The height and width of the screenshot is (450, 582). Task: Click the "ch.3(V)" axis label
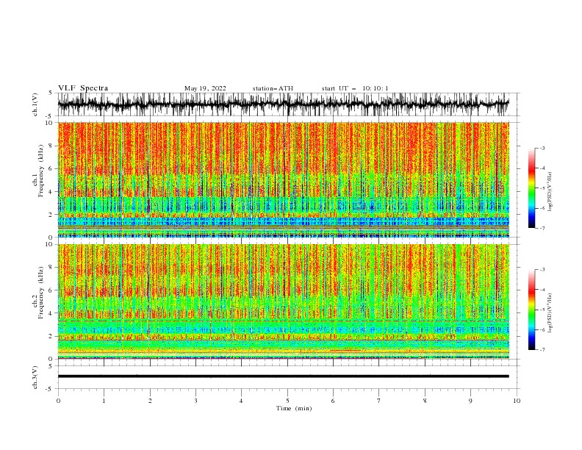[35, 377]
